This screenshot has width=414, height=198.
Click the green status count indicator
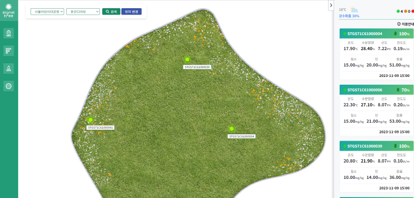point(398,11)
